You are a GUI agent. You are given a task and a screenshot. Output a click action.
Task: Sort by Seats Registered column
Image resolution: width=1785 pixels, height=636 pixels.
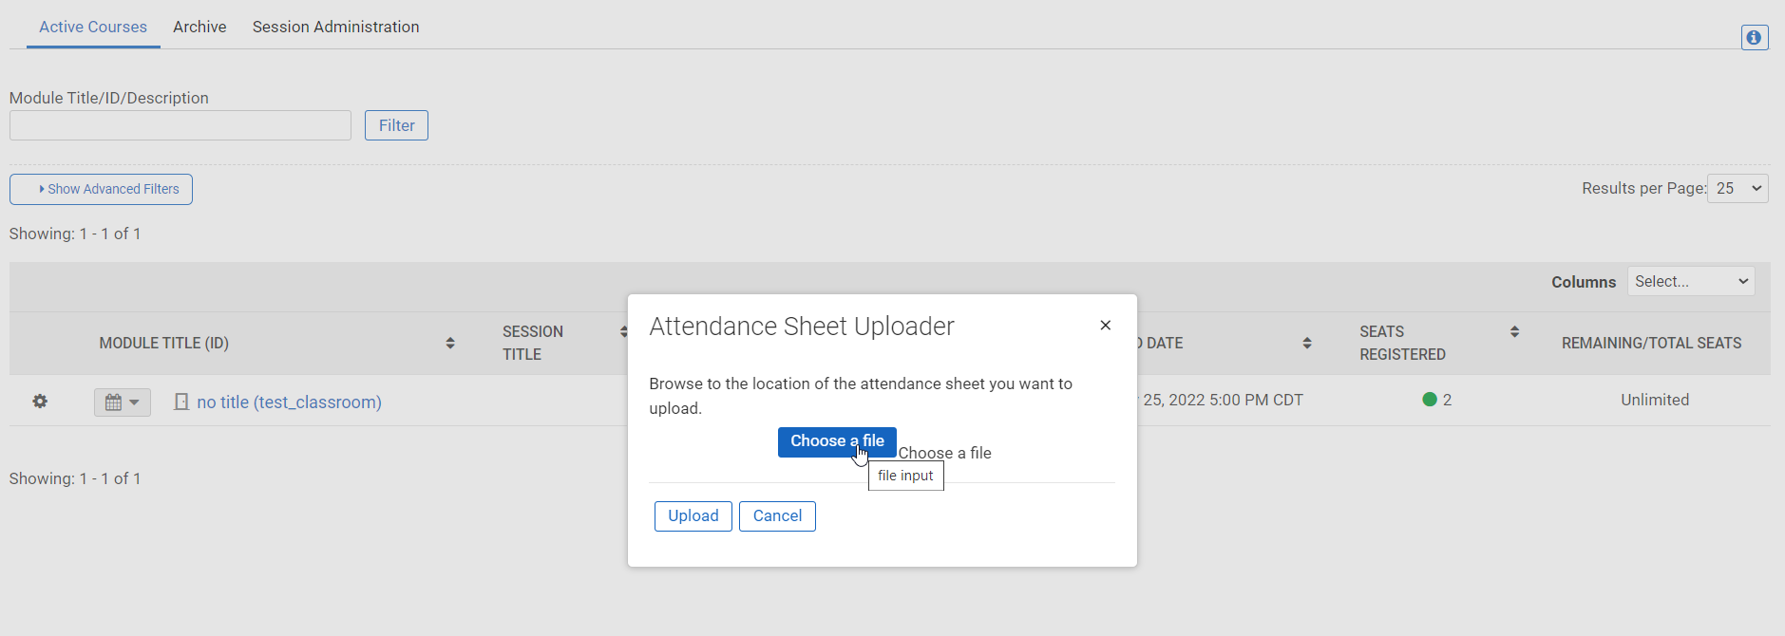tap(1514, 331)
